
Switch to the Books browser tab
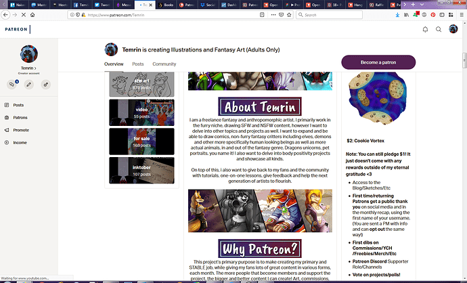coord(166,5)
